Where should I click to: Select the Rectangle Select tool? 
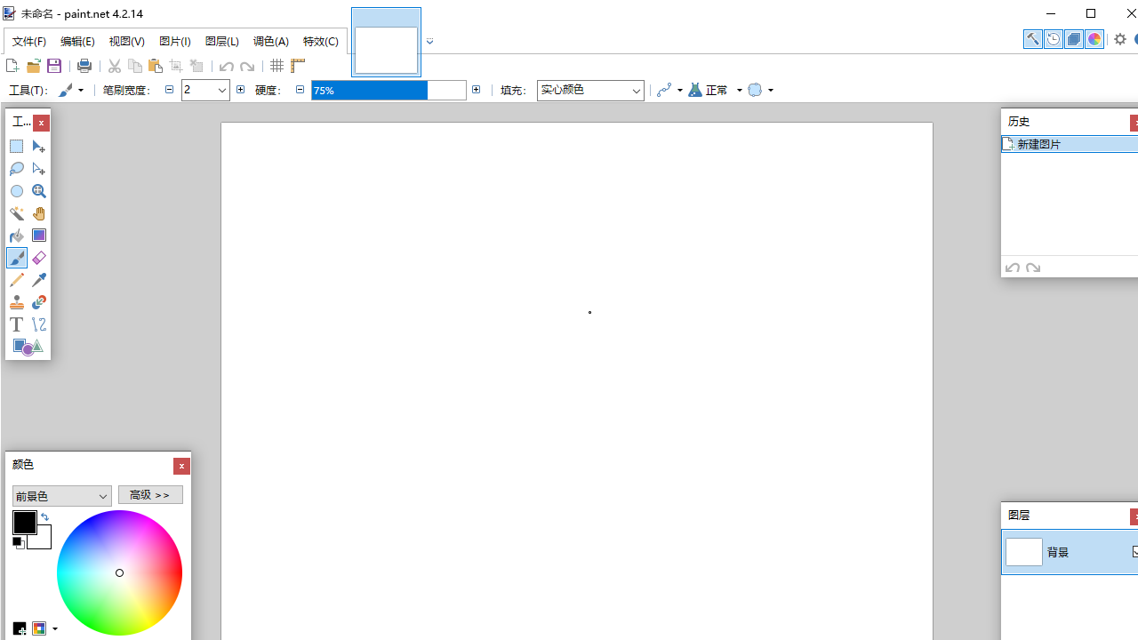coord(16,146)
